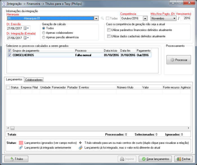197x165 pixels.
Task: Click the Títulos button icon
Action: [12, 159]
